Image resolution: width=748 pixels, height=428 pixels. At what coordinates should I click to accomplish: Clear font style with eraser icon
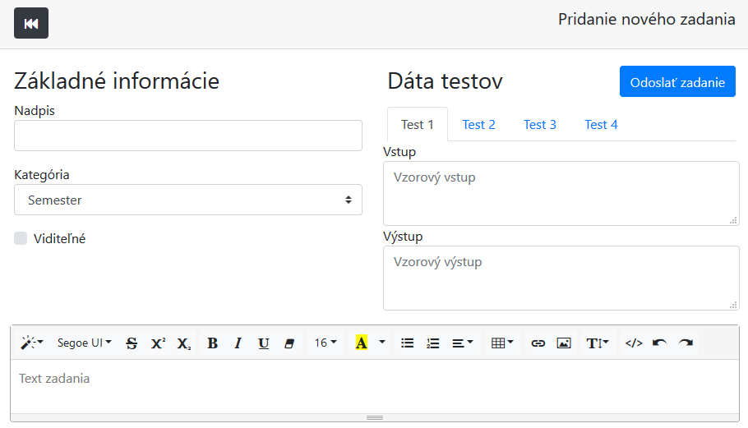(x=289, y=343)
